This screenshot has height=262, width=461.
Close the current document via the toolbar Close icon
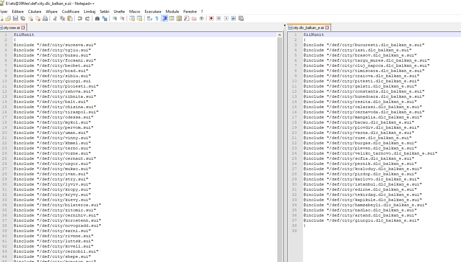click(31, 18)
